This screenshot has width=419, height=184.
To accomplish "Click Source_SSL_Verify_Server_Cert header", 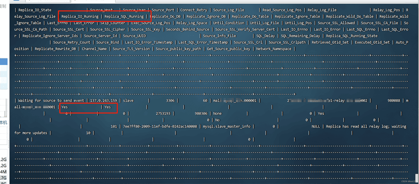I will (x=245, y=29).
